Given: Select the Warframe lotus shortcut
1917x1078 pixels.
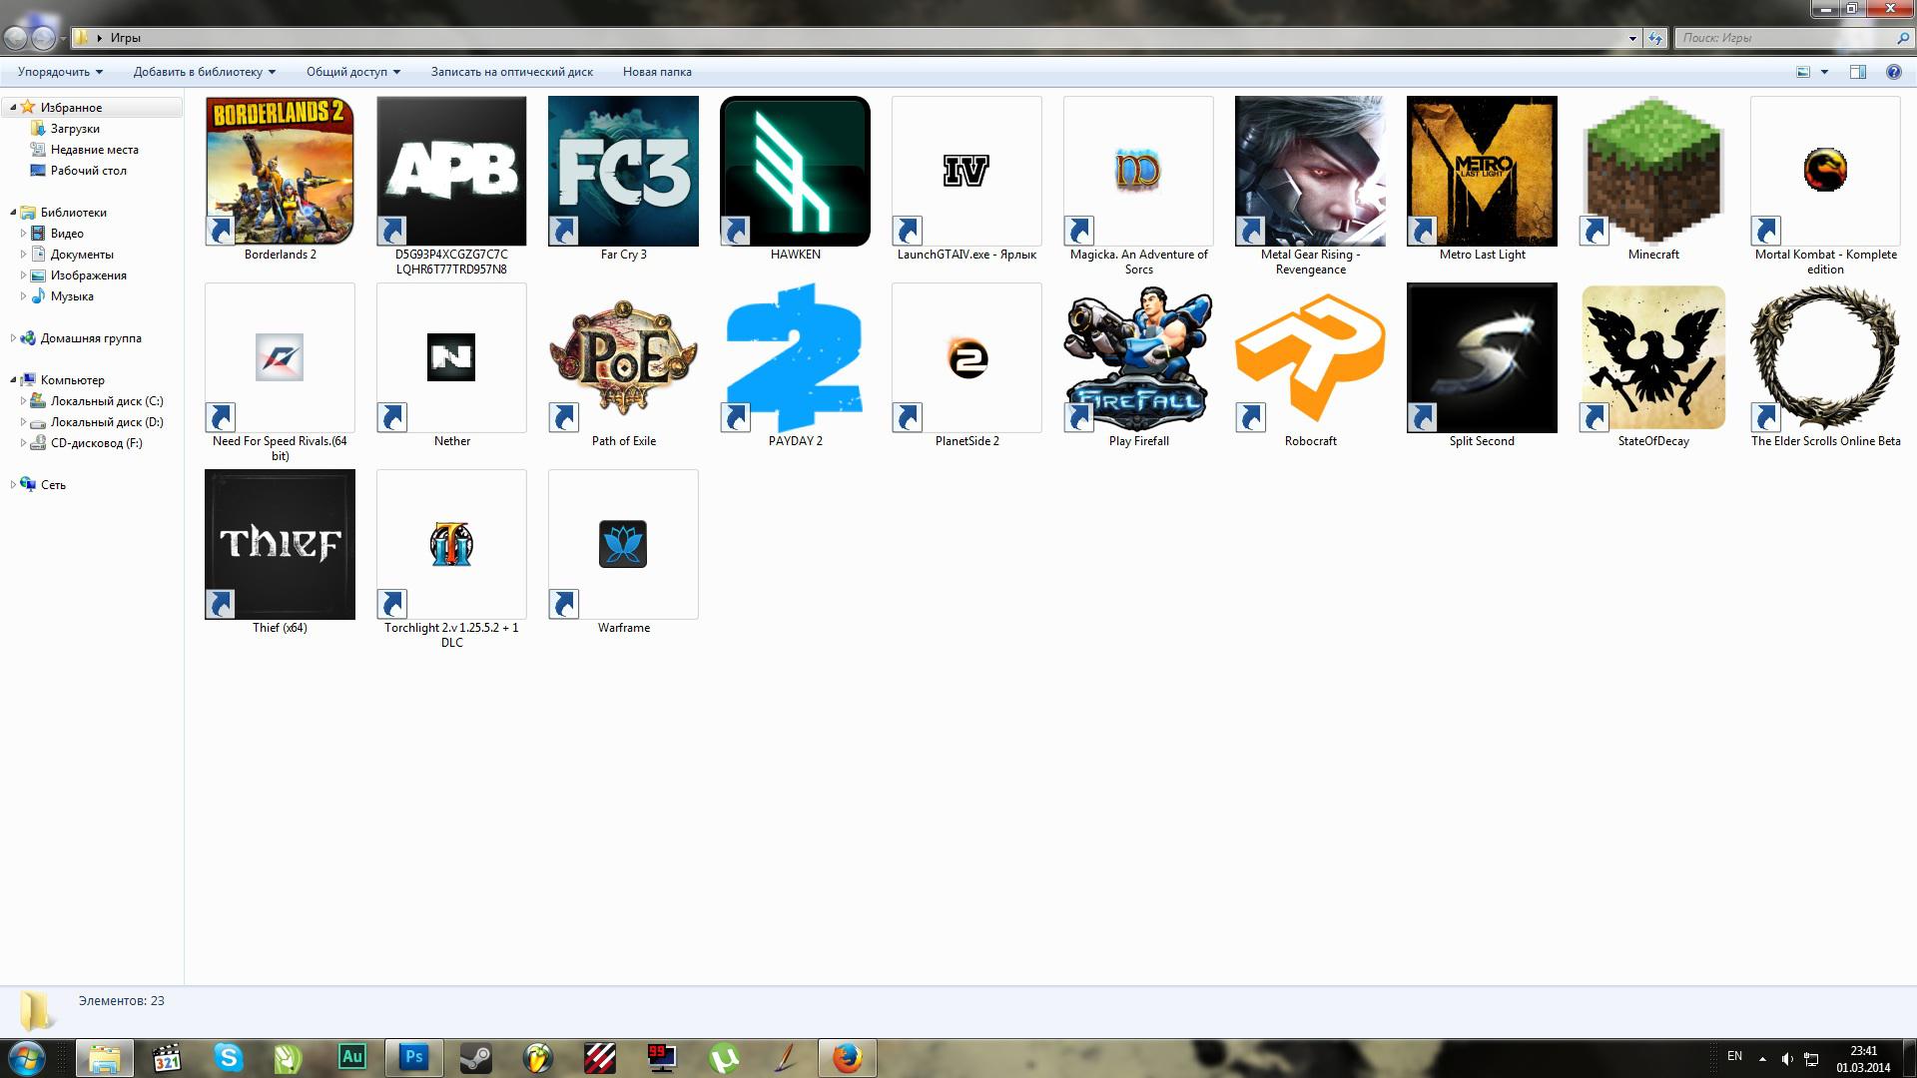Looking at the screenshot, I should [x=623, y=544].
